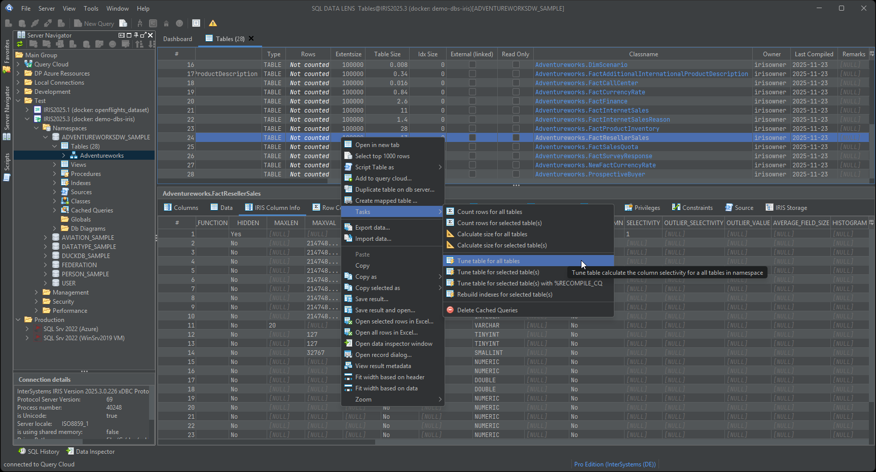Click the SQL Data Lens app logo icon
Viewport: 876px width, 472px height.
(9, 8)
